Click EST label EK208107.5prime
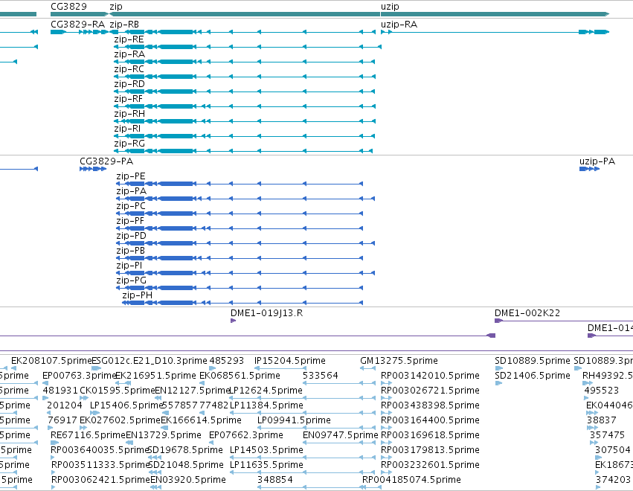633x491 pixels. tap(51, 361)
